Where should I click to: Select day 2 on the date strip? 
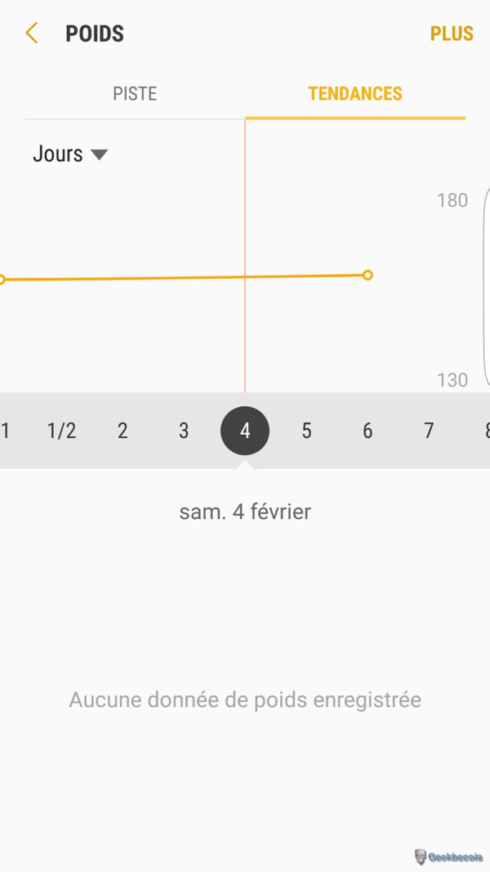coord(122,431)
